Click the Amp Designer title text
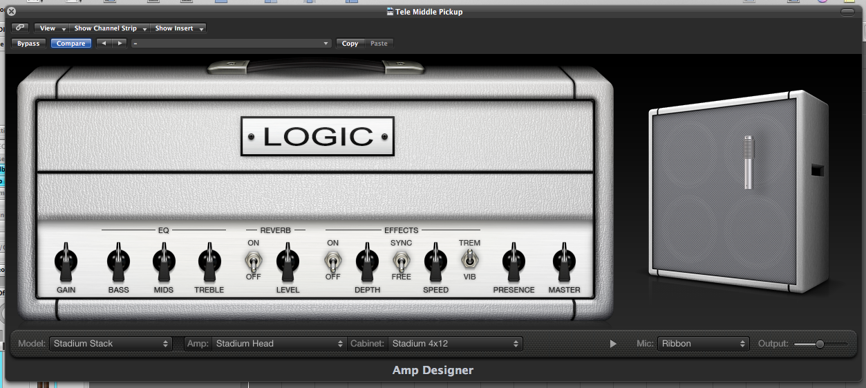The width and height of the screenshot is (866, 388). tap(433, 370)
